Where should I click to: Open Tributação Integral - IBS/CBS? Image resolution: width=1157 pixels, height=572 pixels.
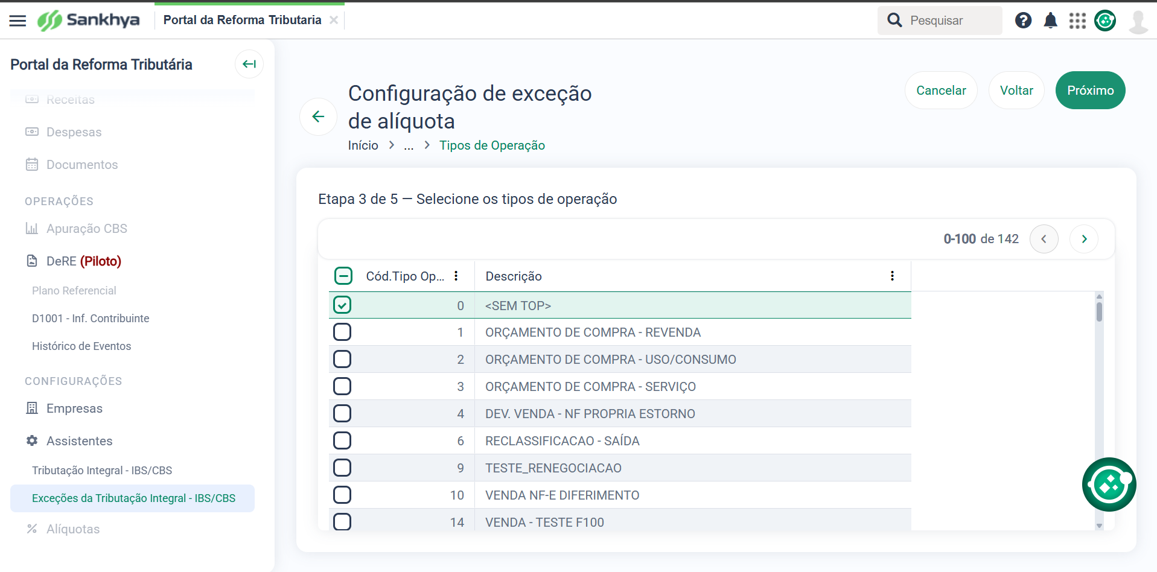click(x=102, y=471)
